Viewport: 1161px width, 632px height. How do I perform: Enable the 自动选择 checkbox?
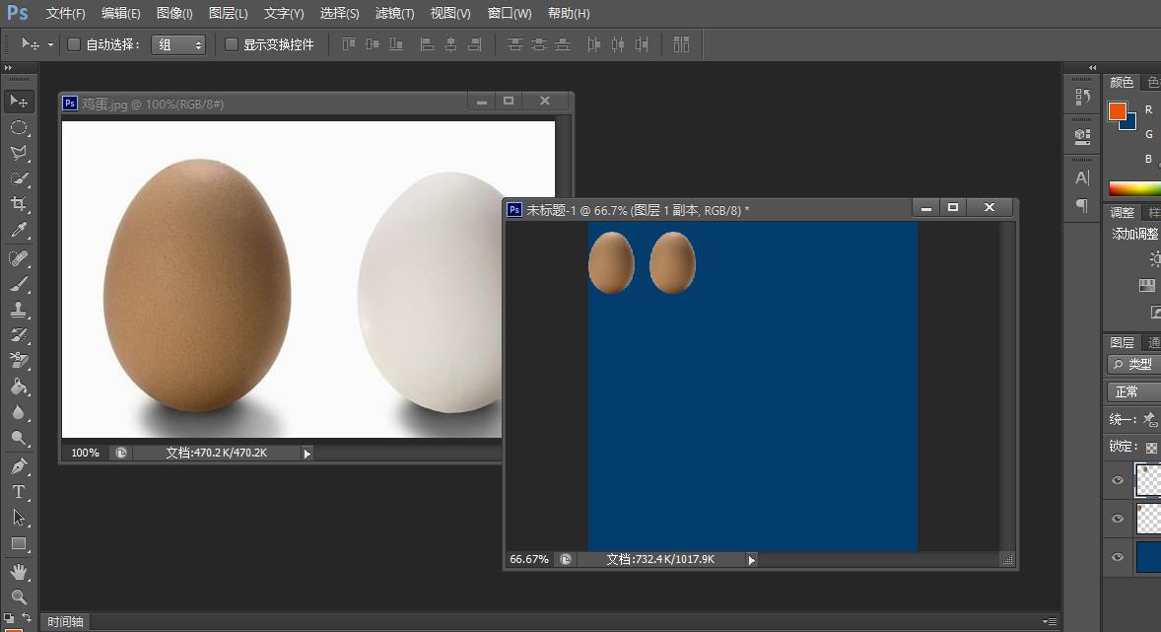pos(74,44)
